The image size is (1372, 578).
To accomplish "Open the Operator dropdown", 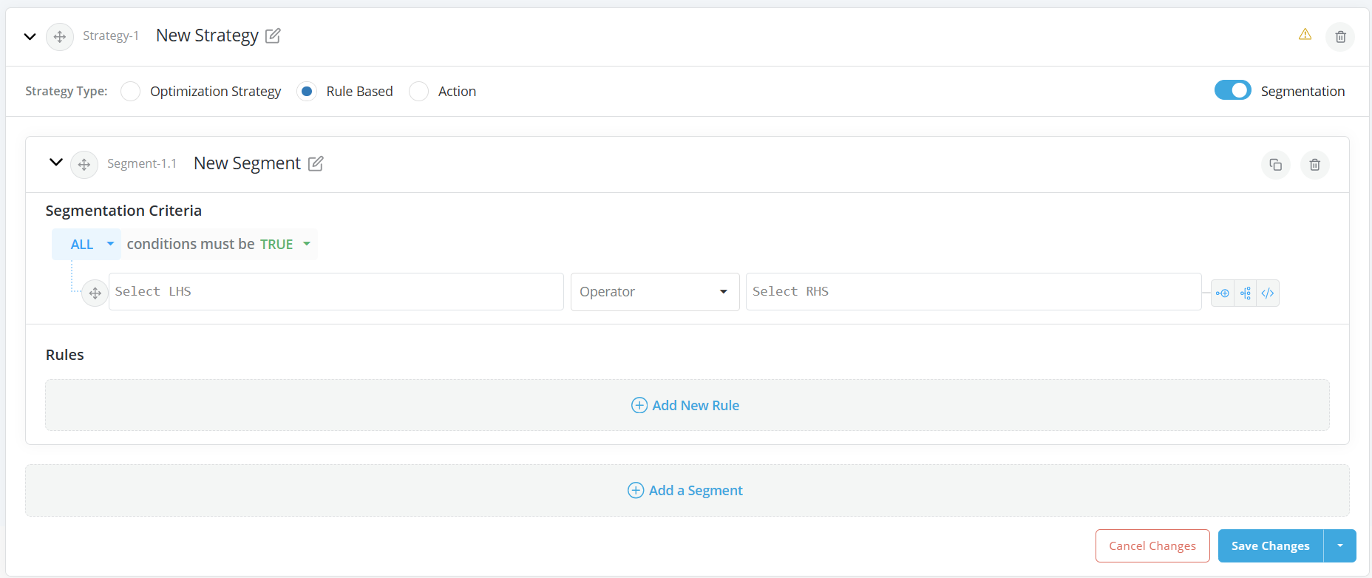I will [654, 292].
